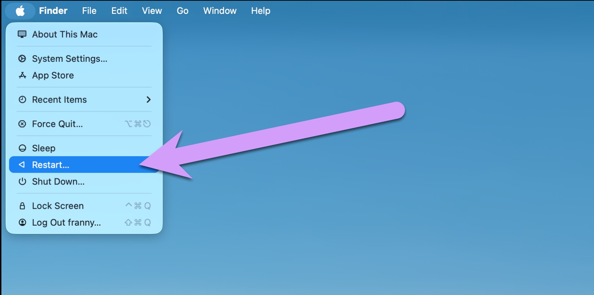
Task: Open the Finder menu in menu bar
Action: coord(53,11)
